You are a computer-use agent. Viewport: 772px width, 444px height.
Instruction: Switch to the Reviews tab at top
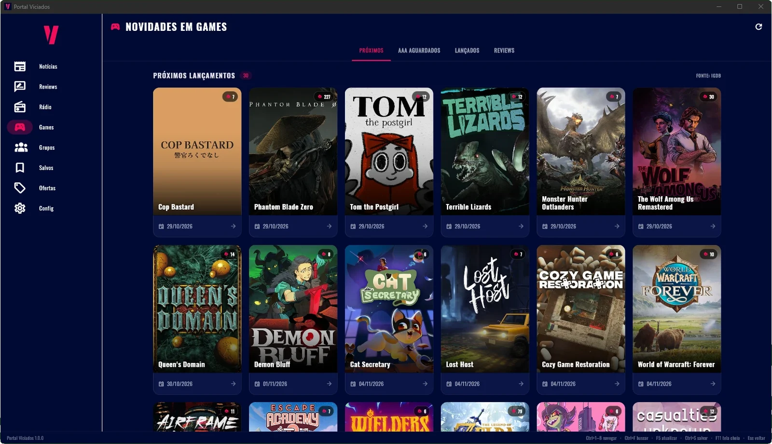click(x=504, y=51)
